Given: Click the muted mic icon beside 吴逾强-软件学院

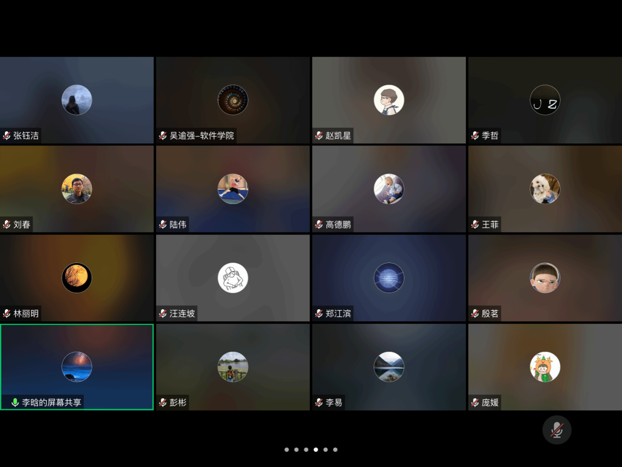Looking at the screenshot, I should (x=163, y=136).
